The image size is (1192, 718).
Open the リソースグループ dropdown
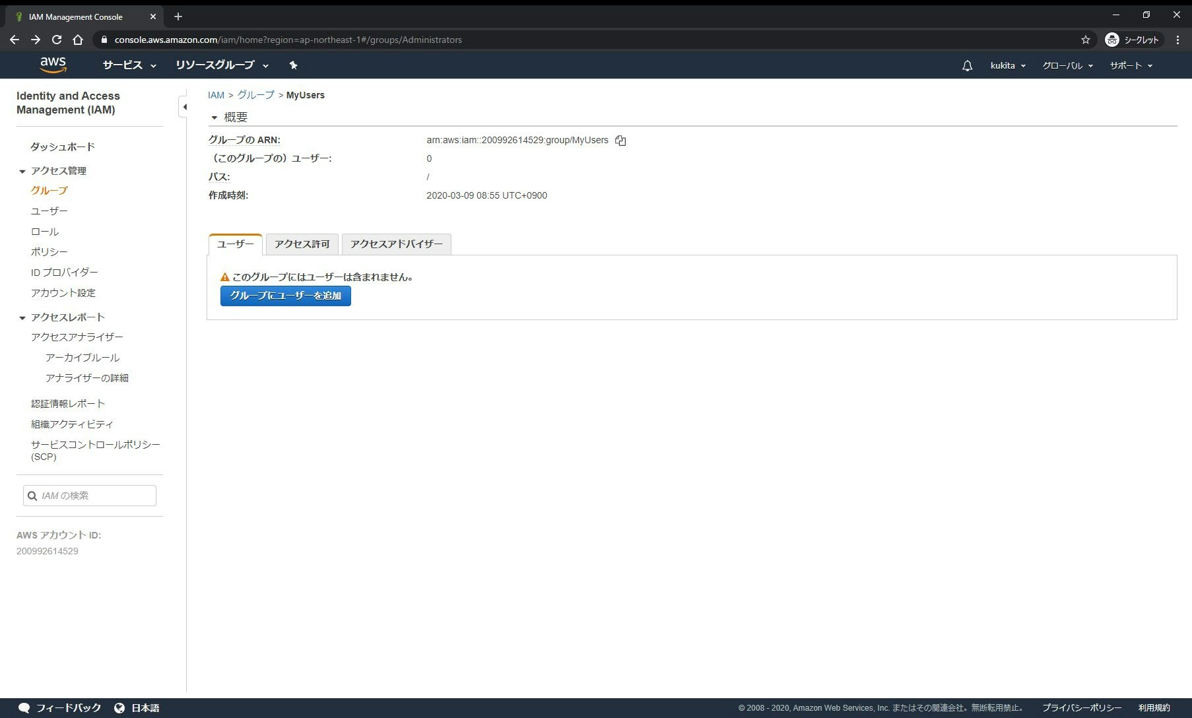point(222,65)
